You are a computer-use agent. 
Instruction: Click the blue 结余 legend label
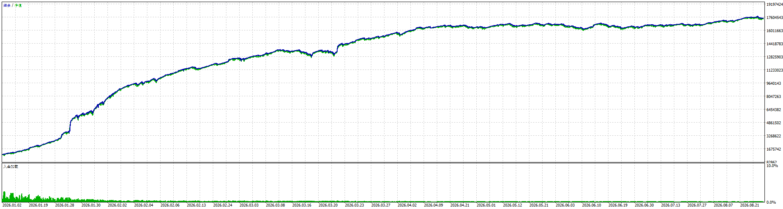point(7,5)
